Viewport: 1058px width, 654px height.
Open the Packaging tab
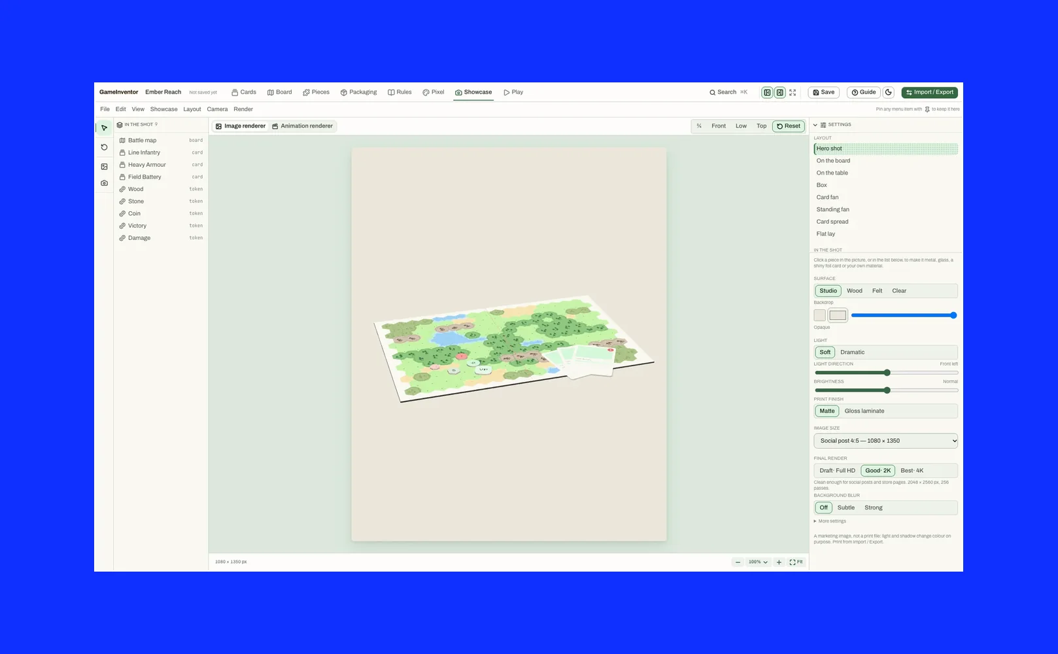point(358,92)
